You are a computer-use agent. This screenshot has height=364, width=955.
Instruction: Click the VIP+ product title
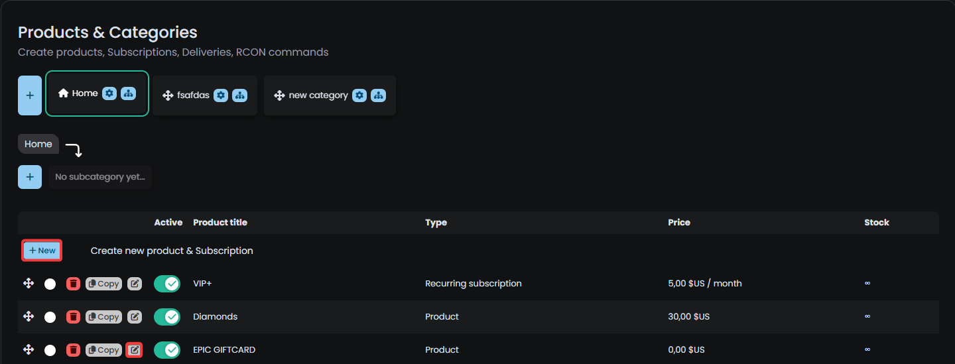202,284
